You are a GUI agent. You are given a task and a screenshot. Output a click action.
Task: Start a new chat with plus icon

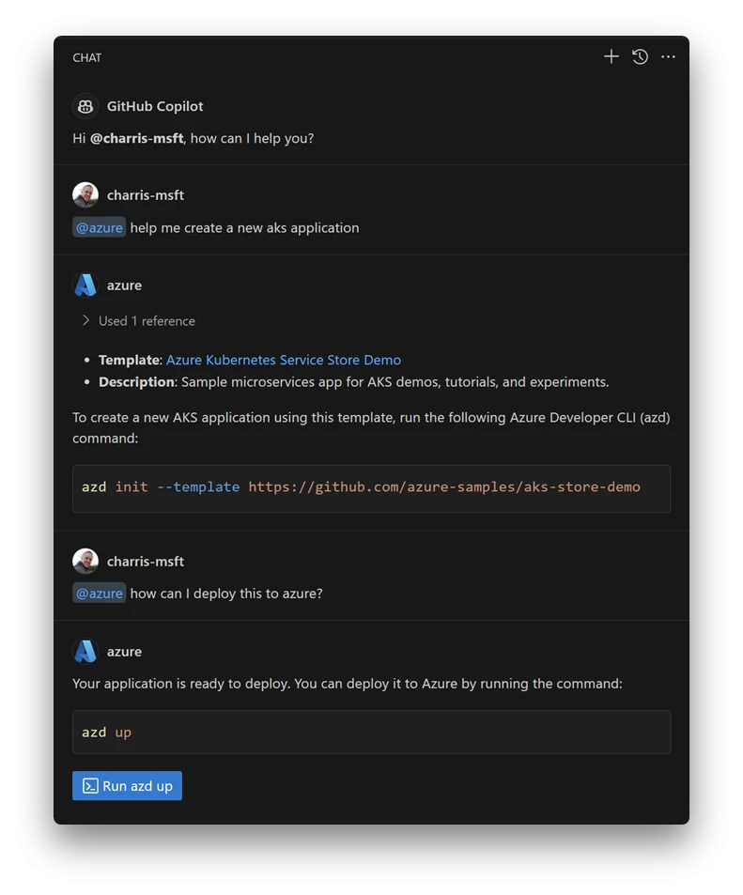coord(611,56)
